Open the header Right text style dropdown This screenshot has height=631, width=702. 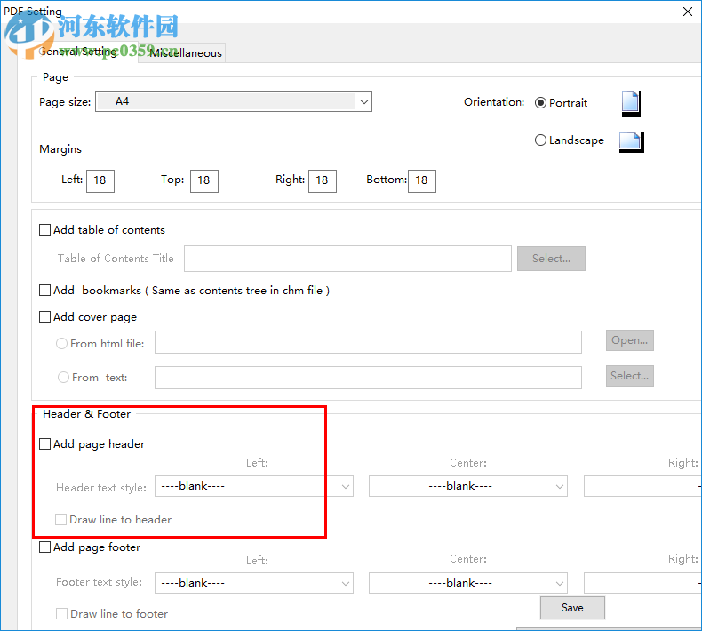point(642,486)
